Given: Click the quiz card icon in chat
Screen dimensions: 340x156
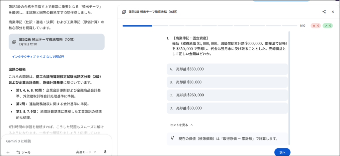Looking at the screenshot, I should pos(14,41).
